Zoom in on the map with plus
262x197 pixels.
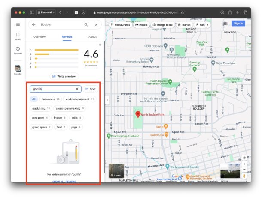pos(244,164)
